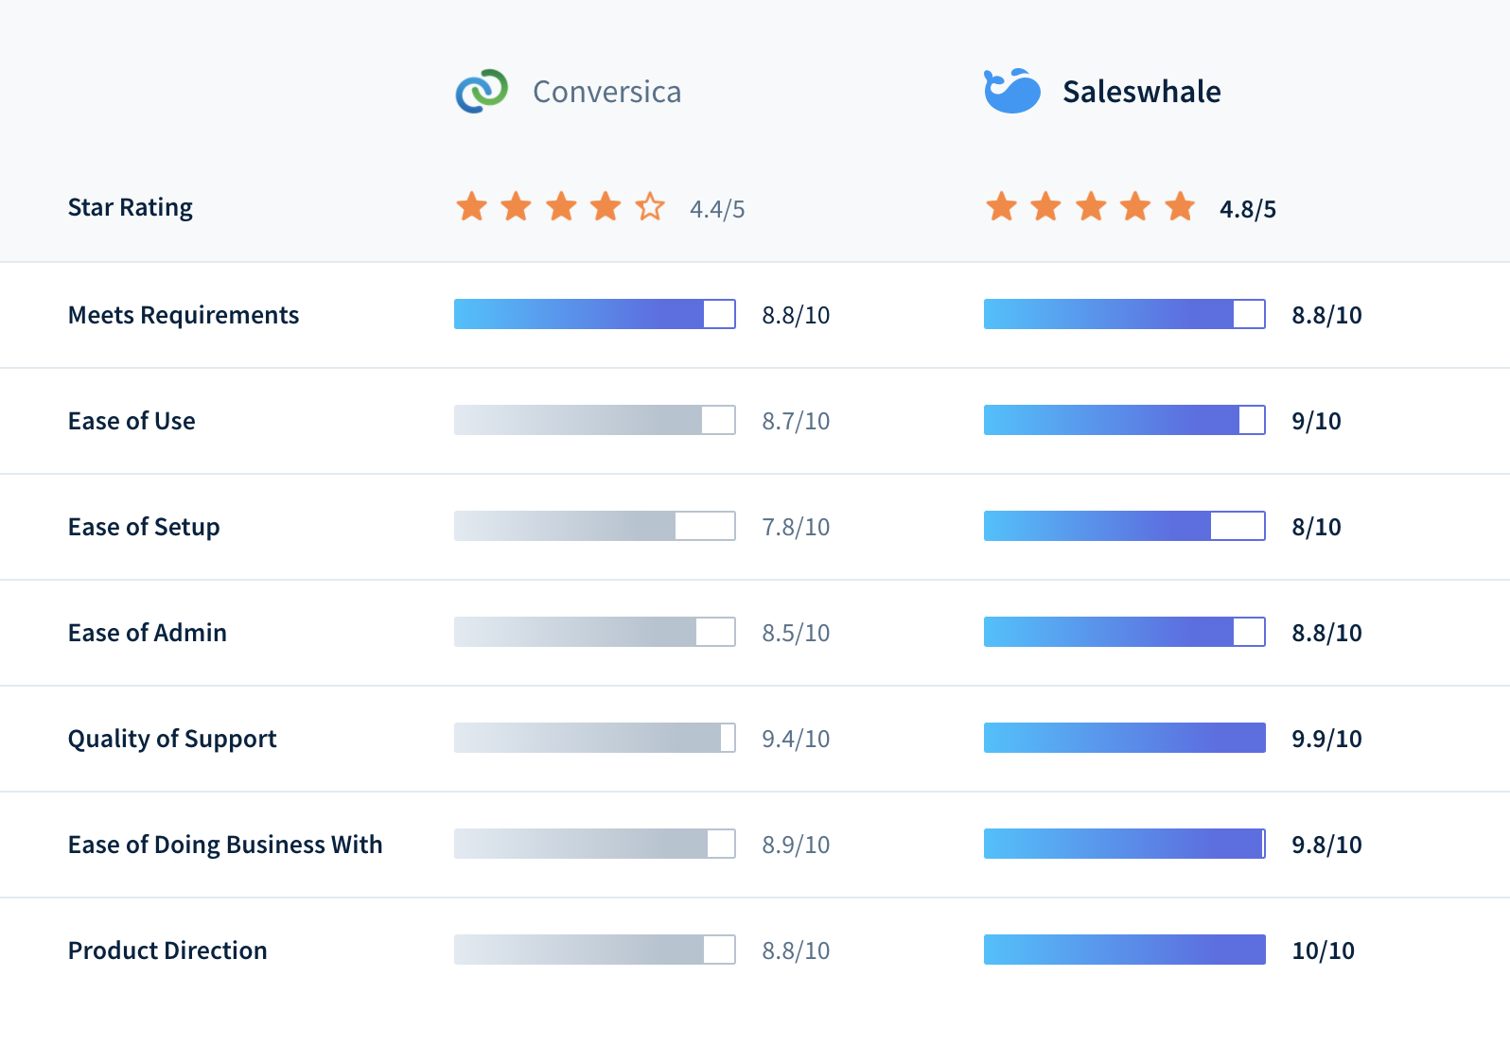Click the 9/10 Ease of Use score

(1316, 421)
